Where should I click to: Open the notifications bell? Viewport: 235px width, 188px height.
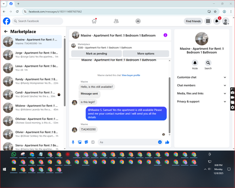[217, 21]
